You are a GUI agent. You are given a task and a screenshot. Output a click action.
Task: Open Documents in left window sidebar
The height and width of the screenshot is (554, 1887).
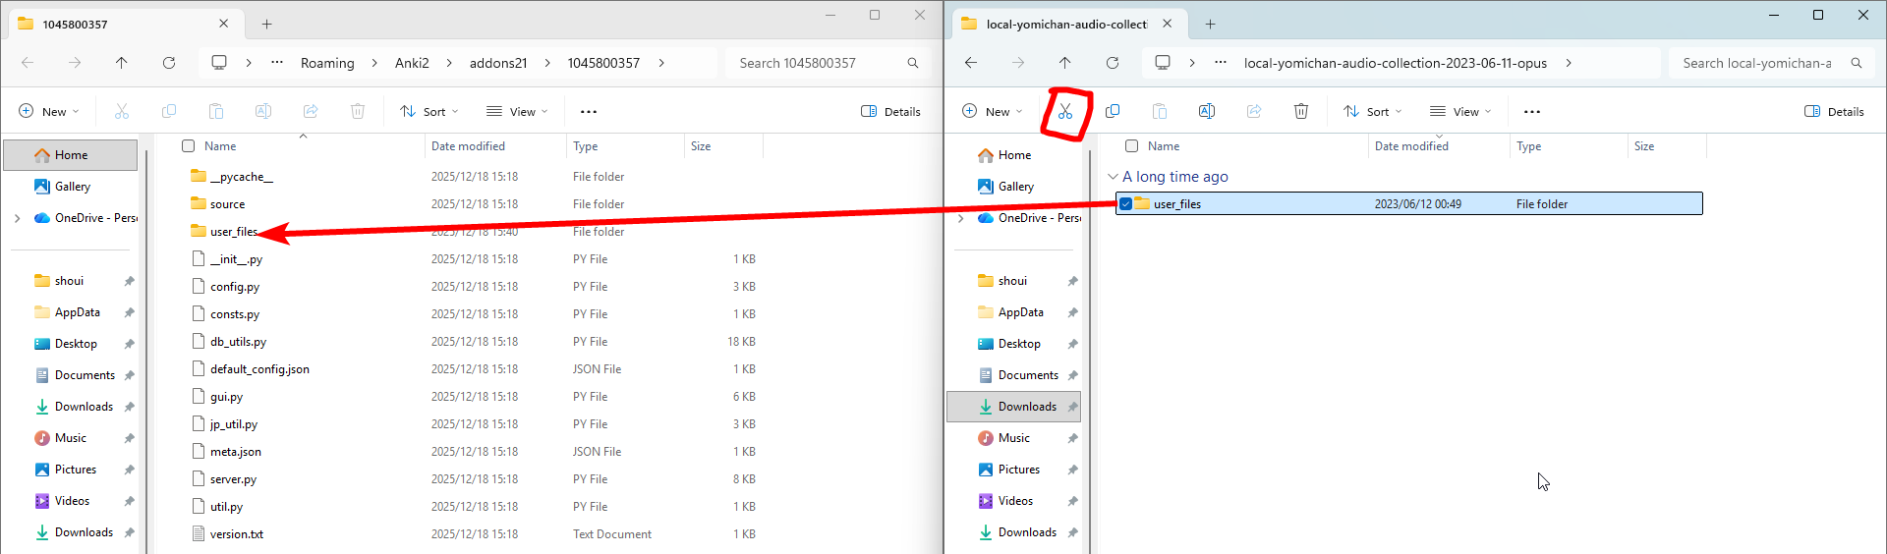[x=85, y=375]
